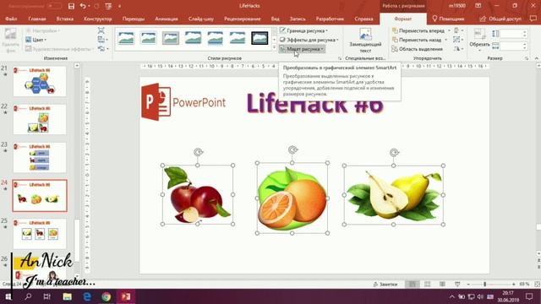
Task: Click the Обрезать crop tool
Action: point(479,40)
